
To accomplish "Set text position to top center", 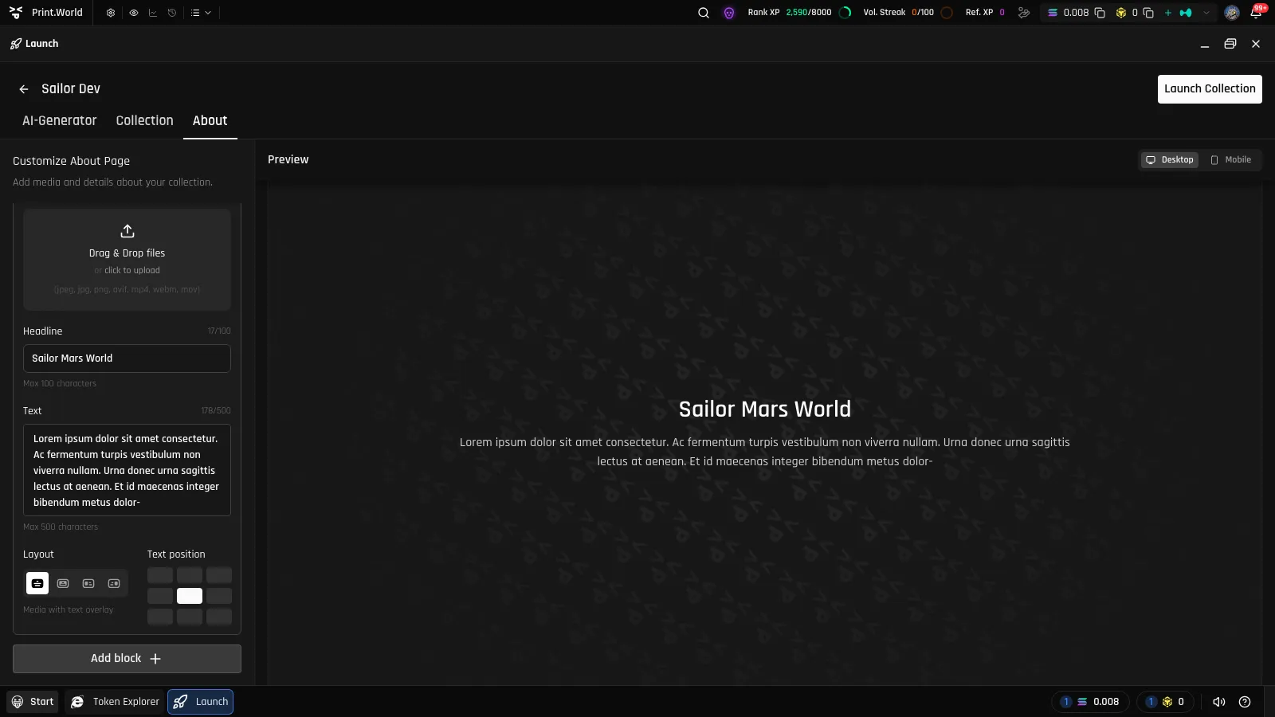I will coord(190,575).
